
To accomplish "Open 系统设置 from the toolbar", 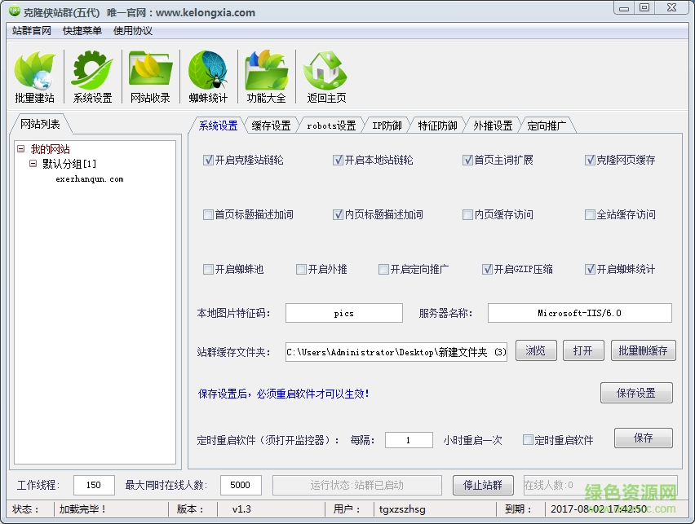I will [91, 75].
